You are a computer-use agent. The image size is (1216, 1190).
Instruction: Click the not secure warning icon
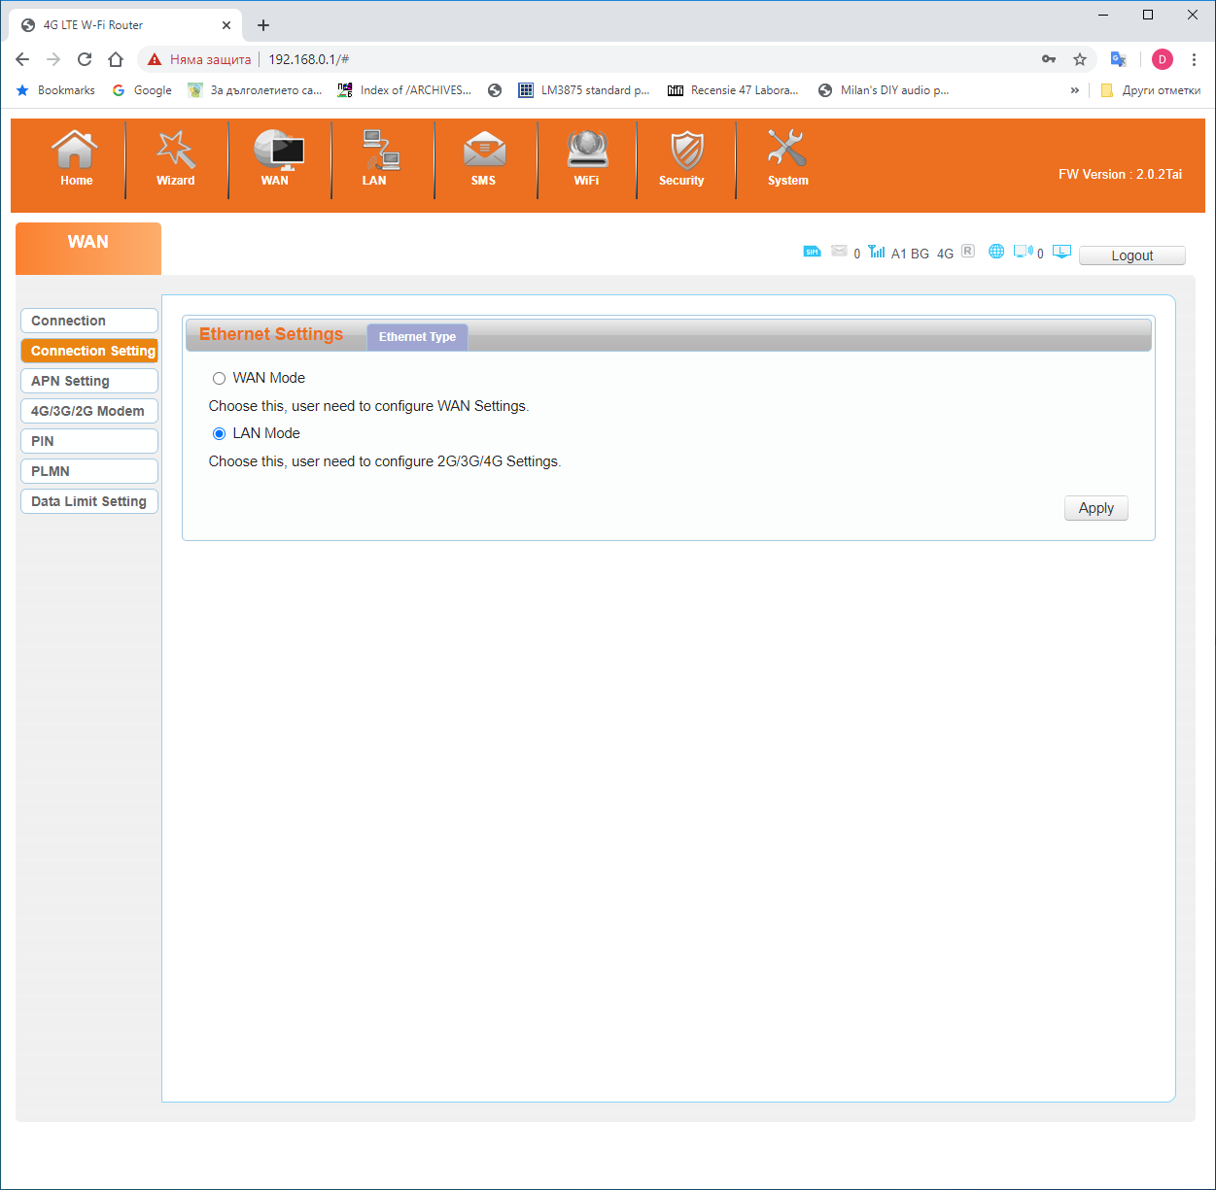pos(155,59)
